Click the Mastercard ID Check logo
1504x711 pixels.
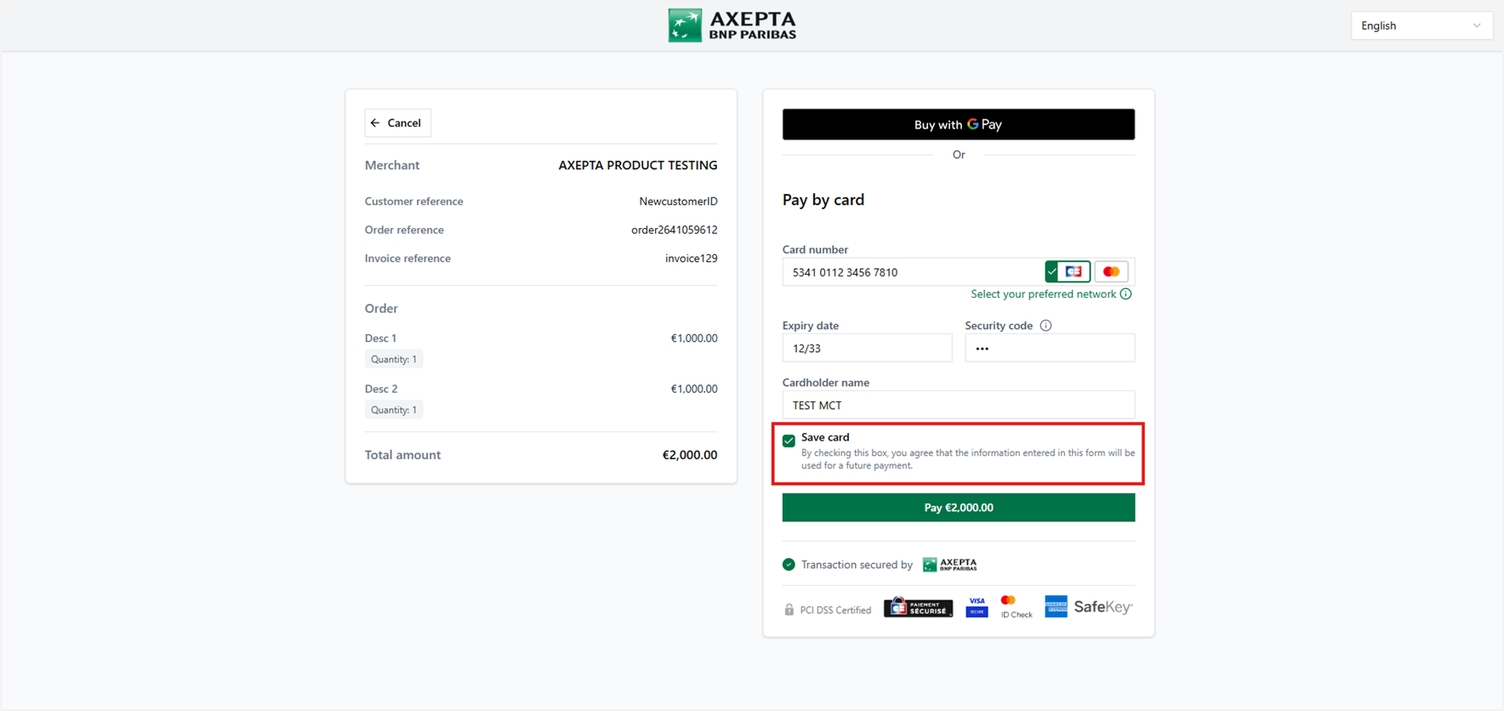point(1014,607)
